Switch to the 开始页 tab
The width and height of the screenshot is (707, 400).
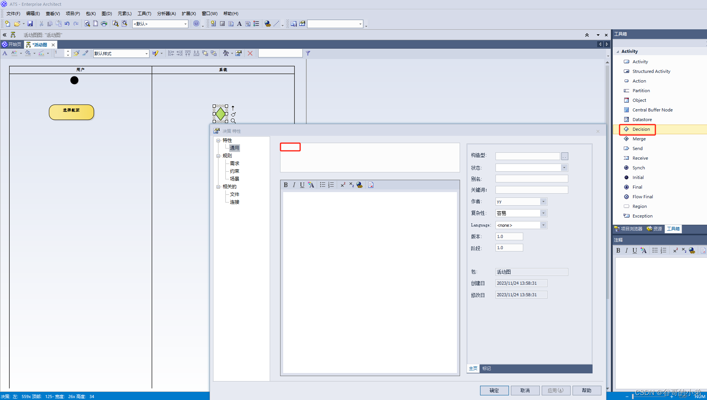coord(12,45)
